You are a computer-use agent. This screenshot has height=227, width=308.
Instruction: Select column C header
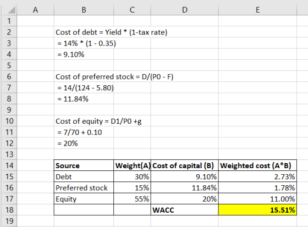[x=132, y=10]
